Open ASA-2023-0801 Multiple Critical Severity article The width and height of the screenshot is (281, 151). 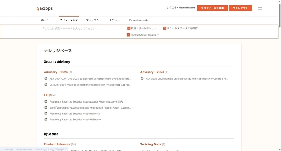187,79
